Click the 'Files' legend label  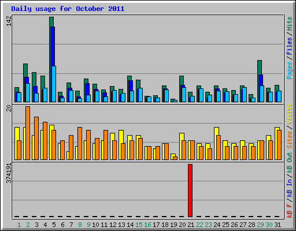(x=289, y=46)
